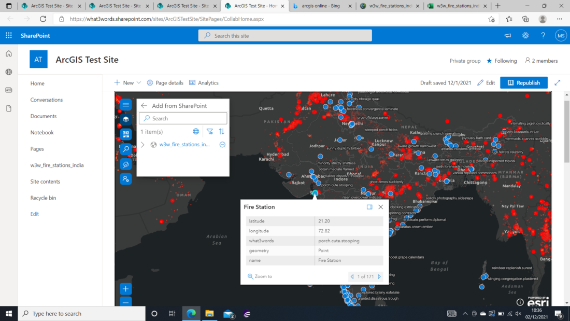The width and height of the screenshot is (570, 321).
Task: Open Mail app from the taskbar
Action: pos(229,314)
